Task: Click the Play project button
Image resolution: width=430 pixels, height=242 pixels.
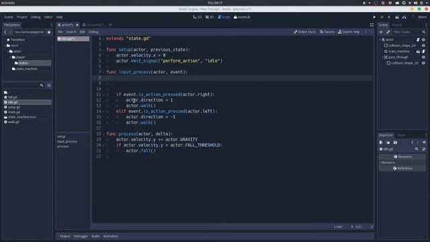Action: [x=374, y=17]
